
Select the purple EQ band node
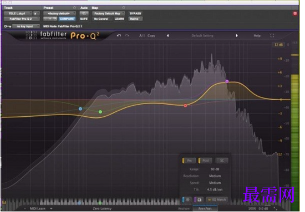click(227, 81)
